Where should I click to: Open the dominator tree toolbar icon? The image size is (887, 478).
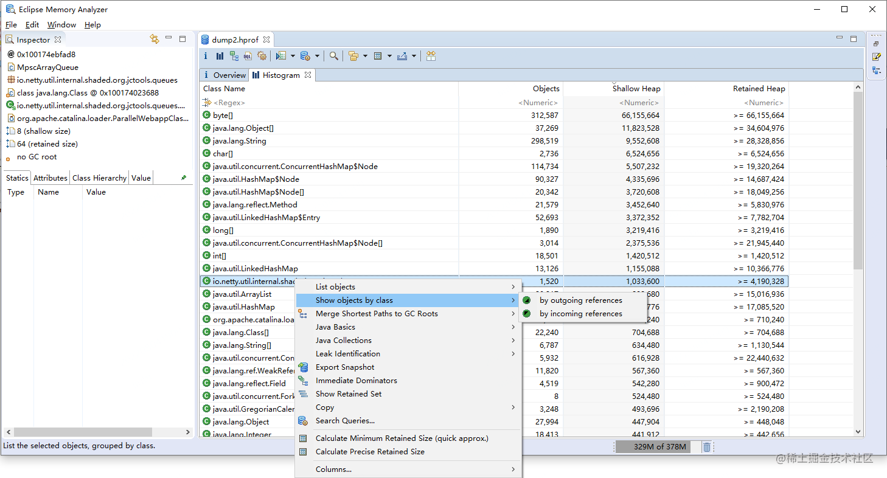tap(234, 56)
